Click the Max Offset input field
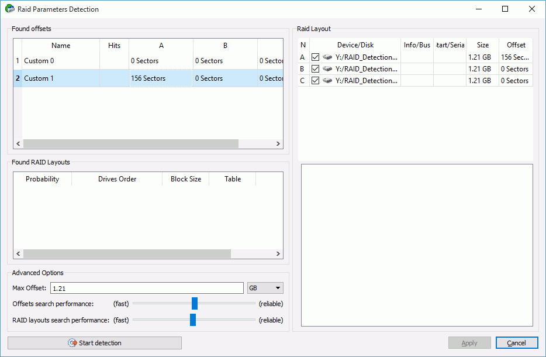 pos(146,288)
